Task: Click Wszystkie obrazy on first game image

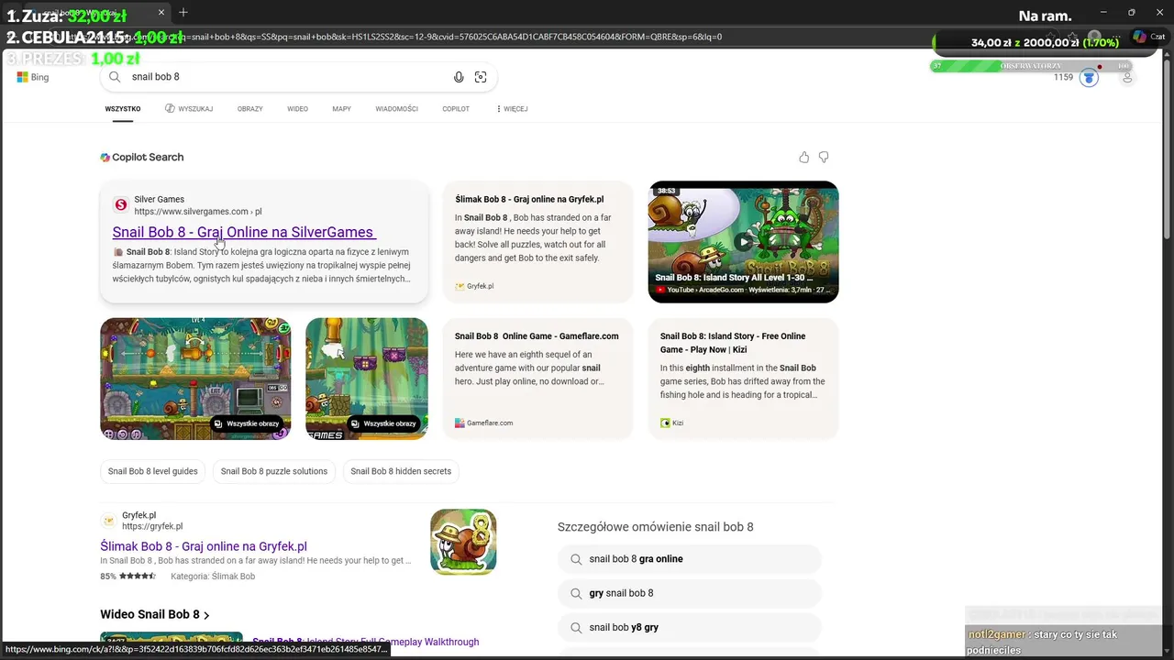Action: pyautogui.click(x=246, y=423)
